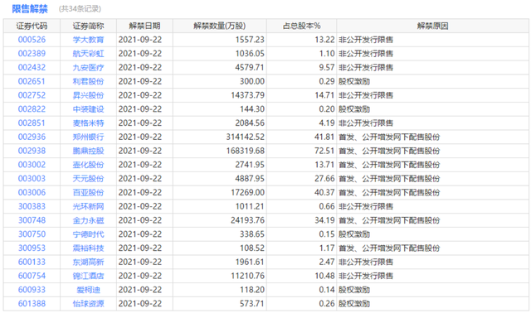Image resolution: width=531 pixels, height=313 pixels.
Task: Select the 72.51 share percentage cell
Action: coord(324,151)
